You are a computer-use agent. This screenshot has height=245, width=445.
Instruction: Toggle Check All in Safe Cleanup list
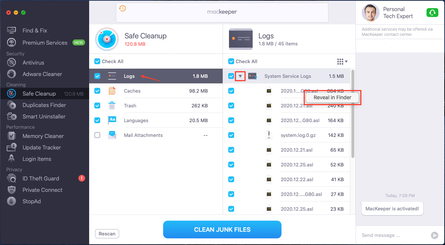tap(97, 61)
